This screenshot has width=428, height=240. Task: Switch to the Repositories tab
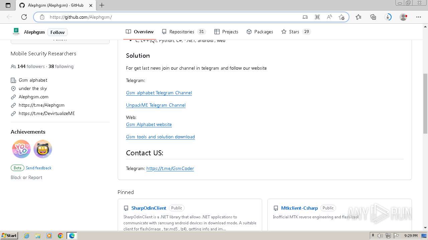[x=184, y=32]
